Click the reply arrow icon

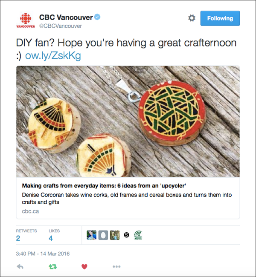[x=20, y=266]
